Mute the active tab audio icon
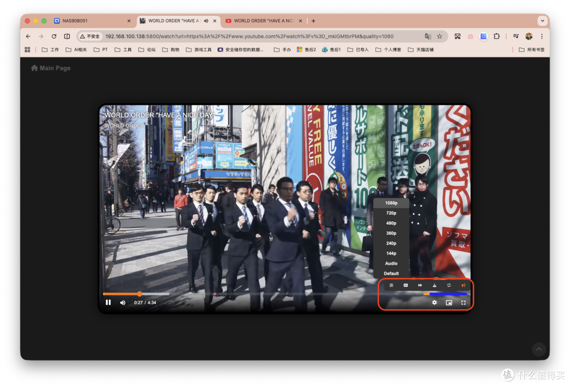The width and height of the screenshot is (570, 387). (x=206, y=21)
